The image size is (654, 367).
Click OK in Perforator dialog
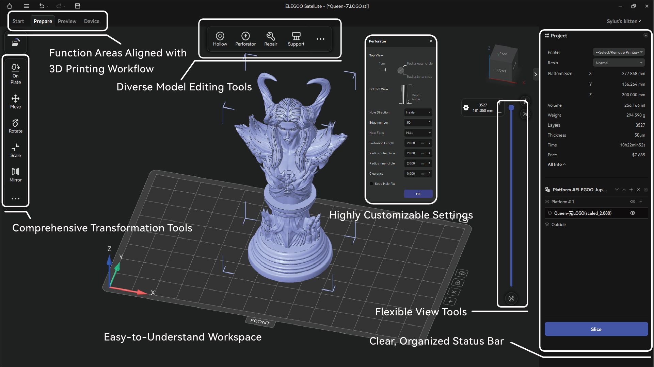(418, 194)
